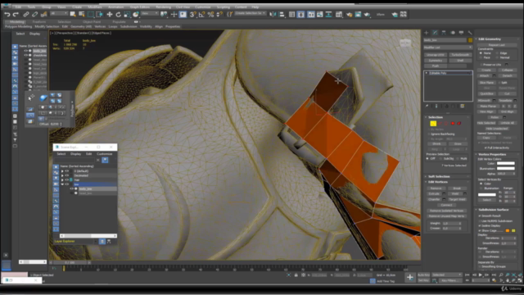
Task: Activate the Select Object tool in main toolbar
Action: coord(73,15)
